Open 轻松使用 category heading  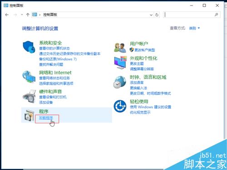pyautogui.click(x=139, y=102)
